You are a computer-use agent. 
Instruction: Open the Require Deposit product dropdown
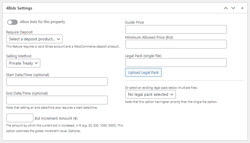coord(34,39)
